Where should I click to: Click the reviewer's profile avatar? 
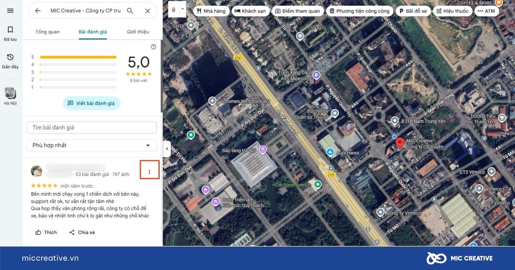point(36,171)
